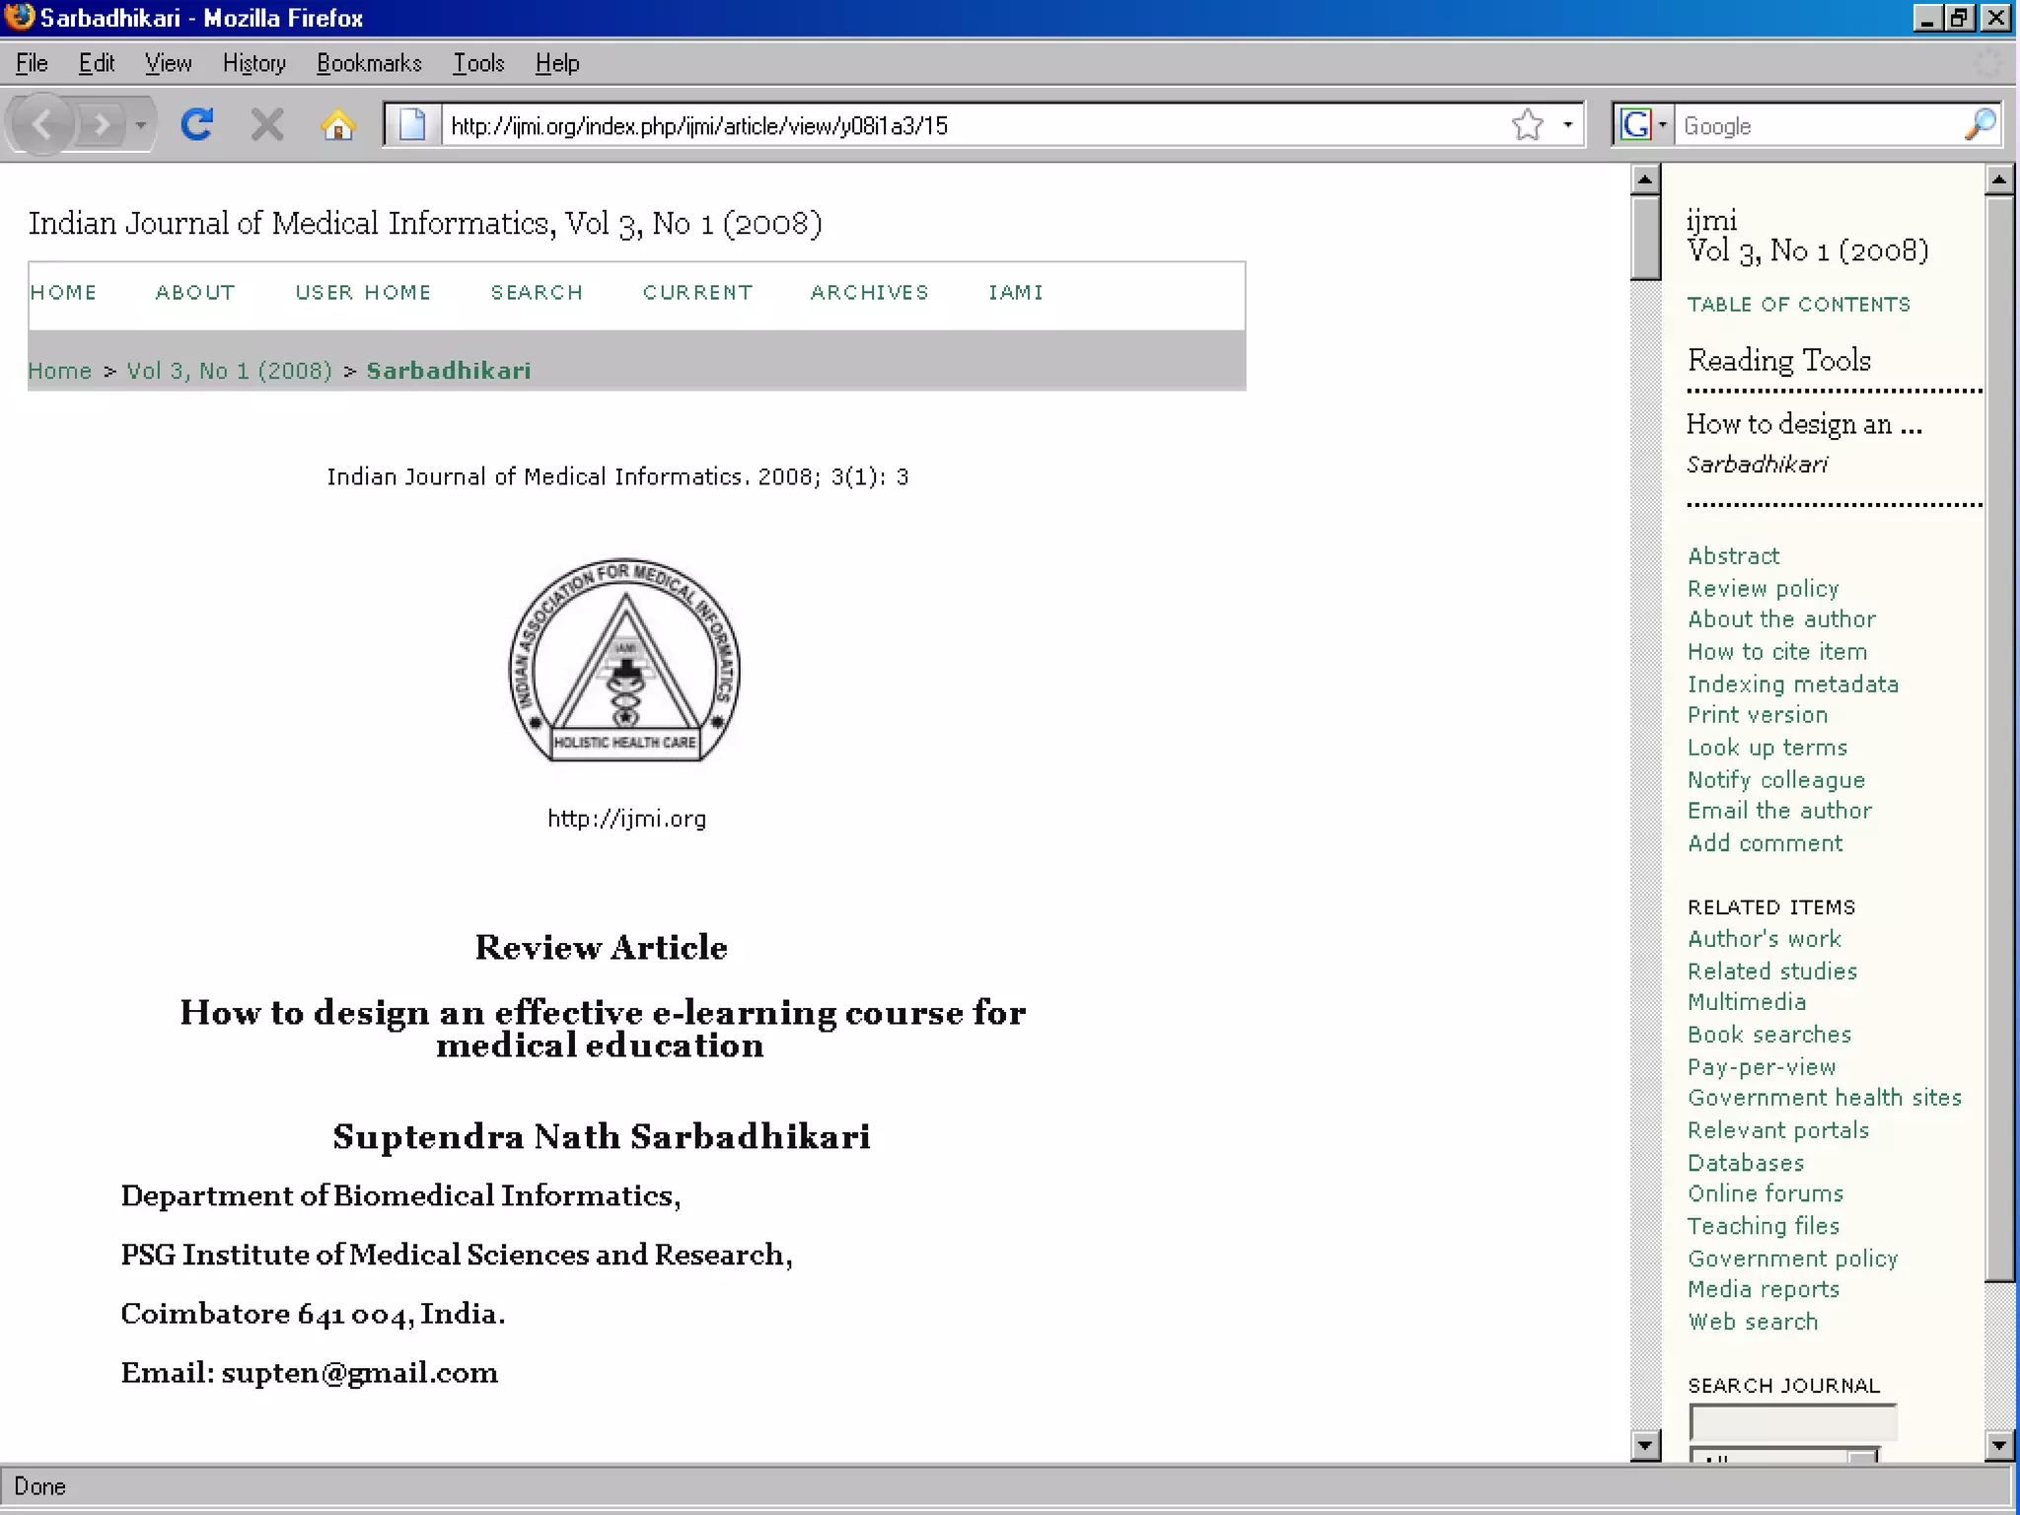The height and width of the screenshot is (1515, 2020).
Task: Click the main frame scroll down arrow
Action: click(x=1644, y=1446)
